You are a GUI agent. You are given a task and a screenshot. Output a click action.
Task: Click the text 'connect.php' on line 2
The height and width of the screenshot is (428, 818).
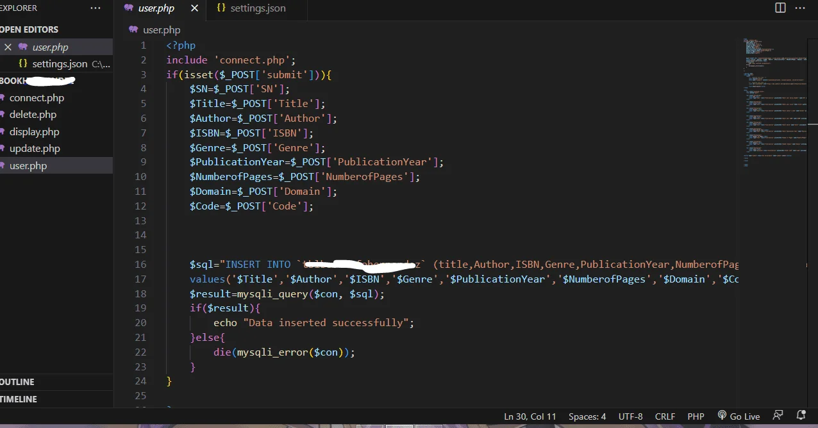pos(252,60)
